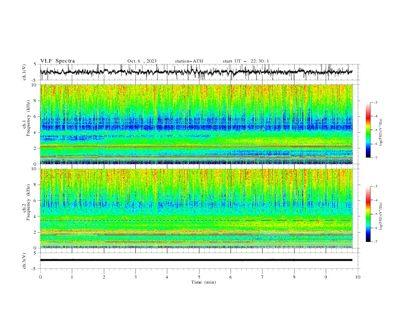Click the ch.1 spectrogram "8" kHz tick label
This screenshot has height=311, width=403.
click(36, 101)
